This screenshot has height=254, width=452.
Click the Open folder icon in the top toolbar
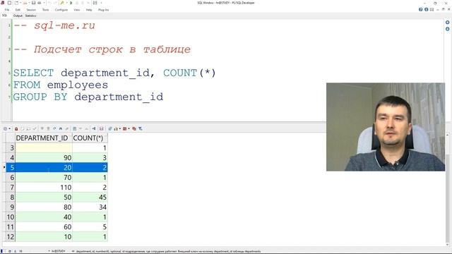click(x=25, y=3)
